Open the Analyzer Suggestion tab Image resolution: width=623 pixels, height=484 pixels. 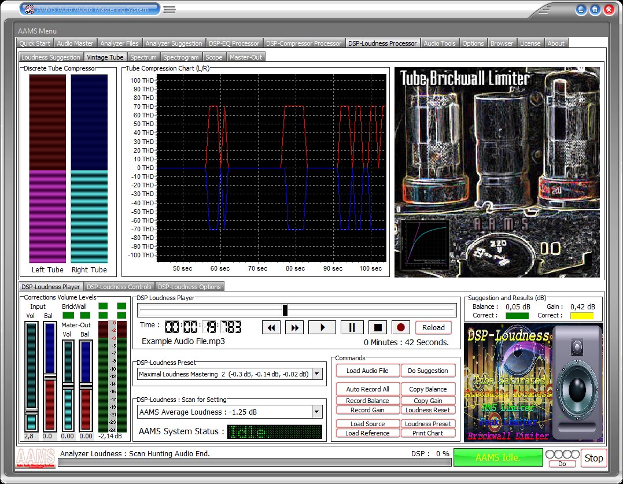click(174, 43)
